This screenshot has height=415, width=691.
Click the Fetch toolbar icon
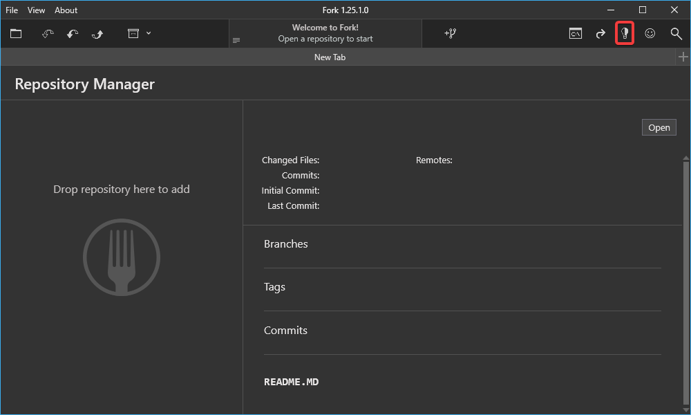48,33
